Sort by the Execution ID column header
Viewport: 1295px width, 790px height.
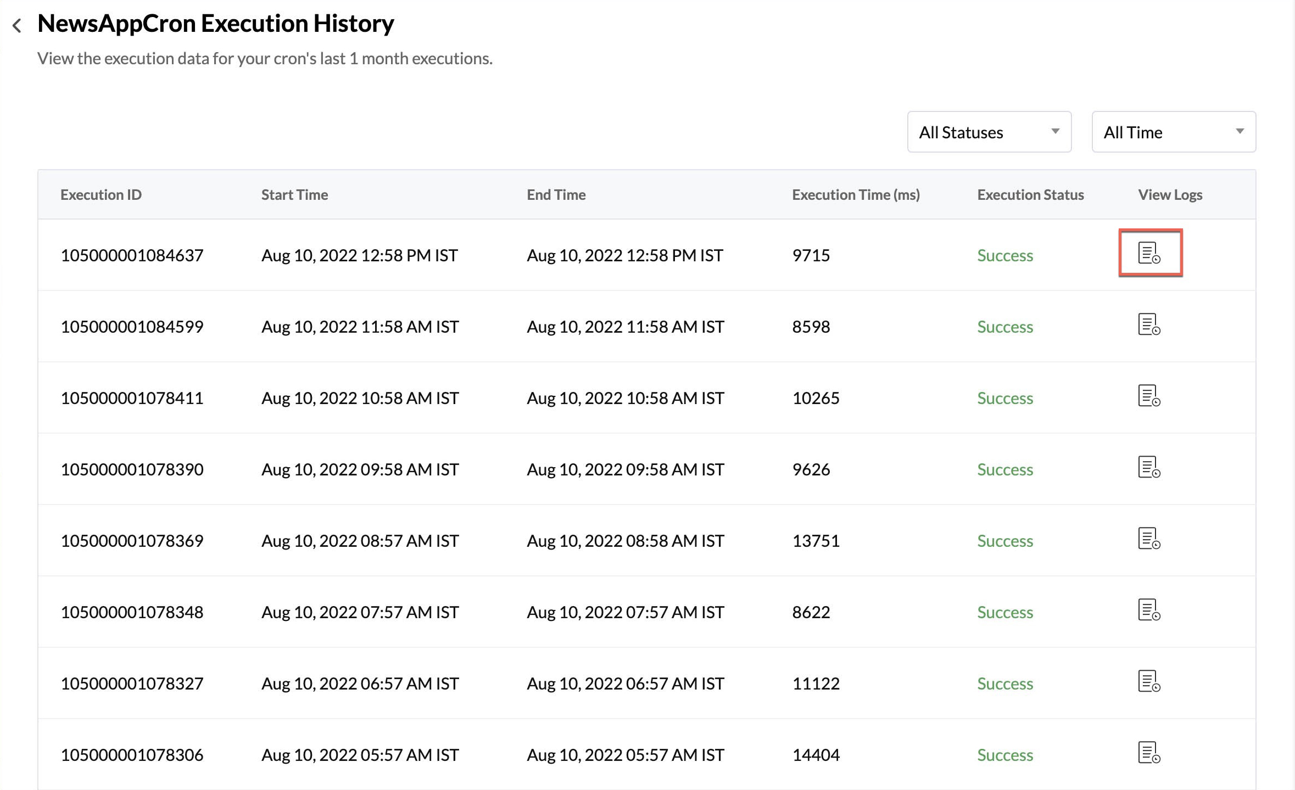point(101,194)
